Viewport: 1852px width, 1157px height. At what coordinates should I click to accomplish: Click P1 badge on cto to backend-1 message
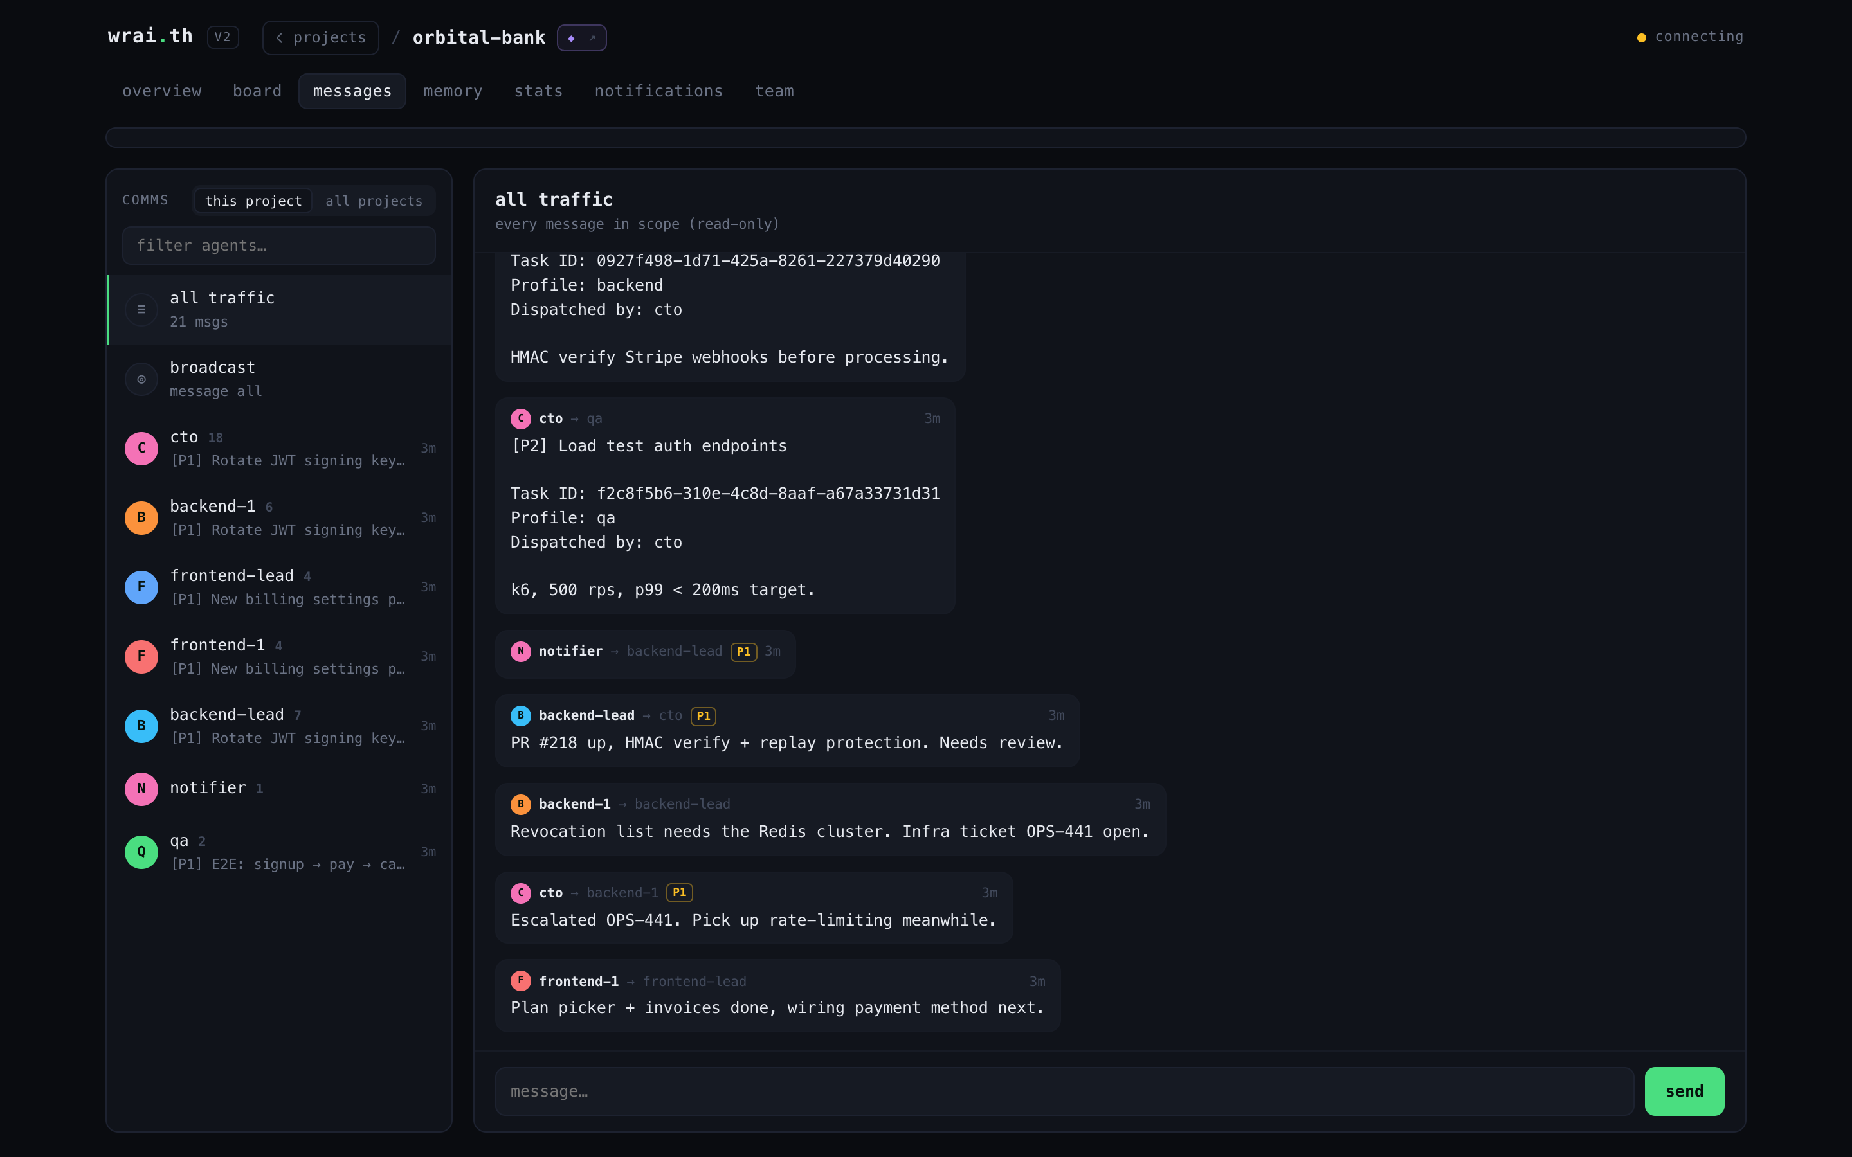tap(680, 893)
